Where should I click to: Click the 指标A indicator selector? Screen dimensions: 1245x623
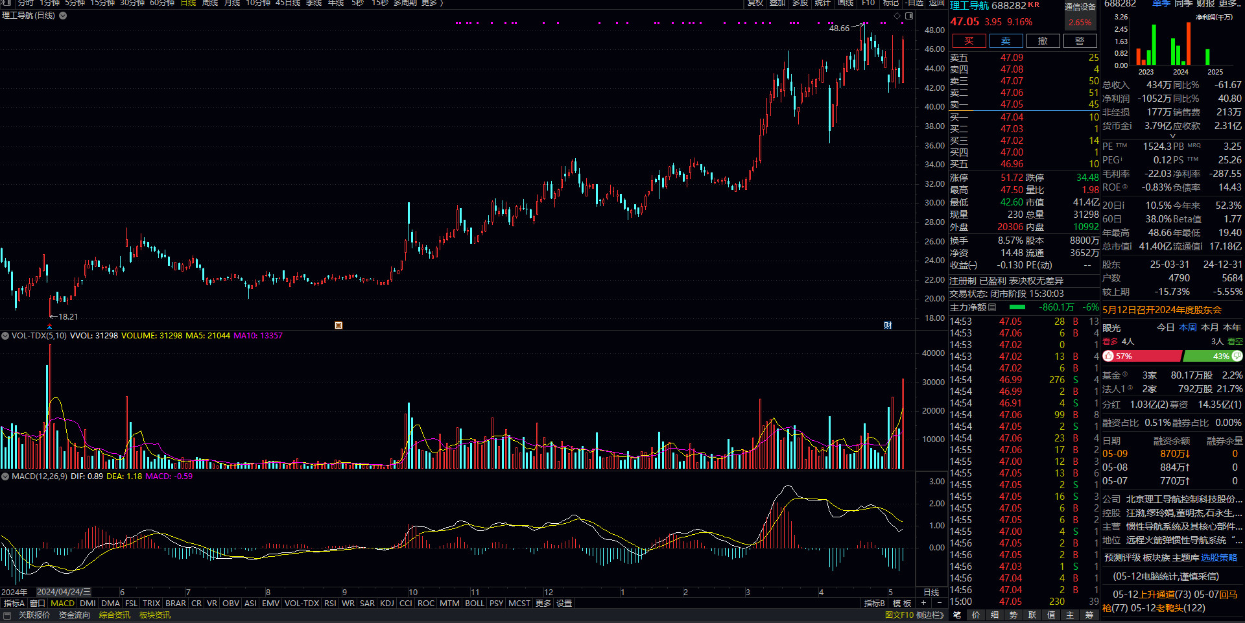[x=14, y=603]
